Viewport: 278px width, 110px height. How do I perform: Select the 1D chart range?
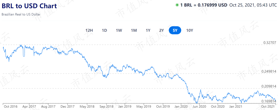[104, 30]
